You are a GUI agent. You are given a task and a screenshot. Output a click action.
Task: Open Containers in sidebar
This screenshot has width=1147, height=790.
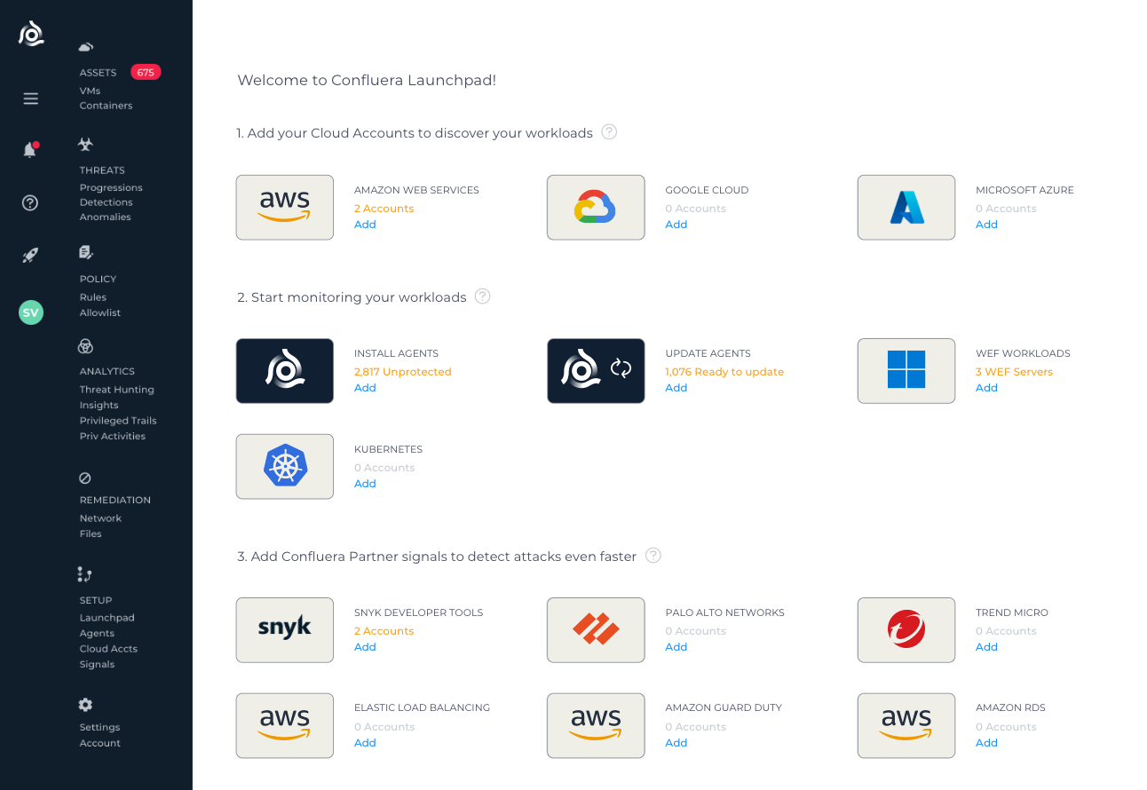click(106, 106)
